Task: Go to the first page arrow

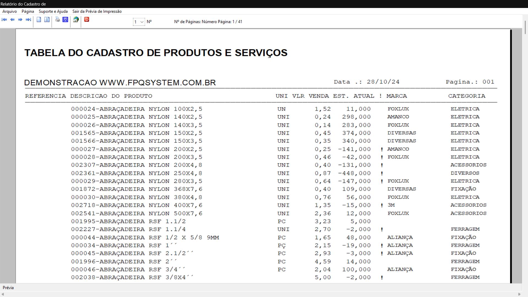Action: [x=4, y=20]
